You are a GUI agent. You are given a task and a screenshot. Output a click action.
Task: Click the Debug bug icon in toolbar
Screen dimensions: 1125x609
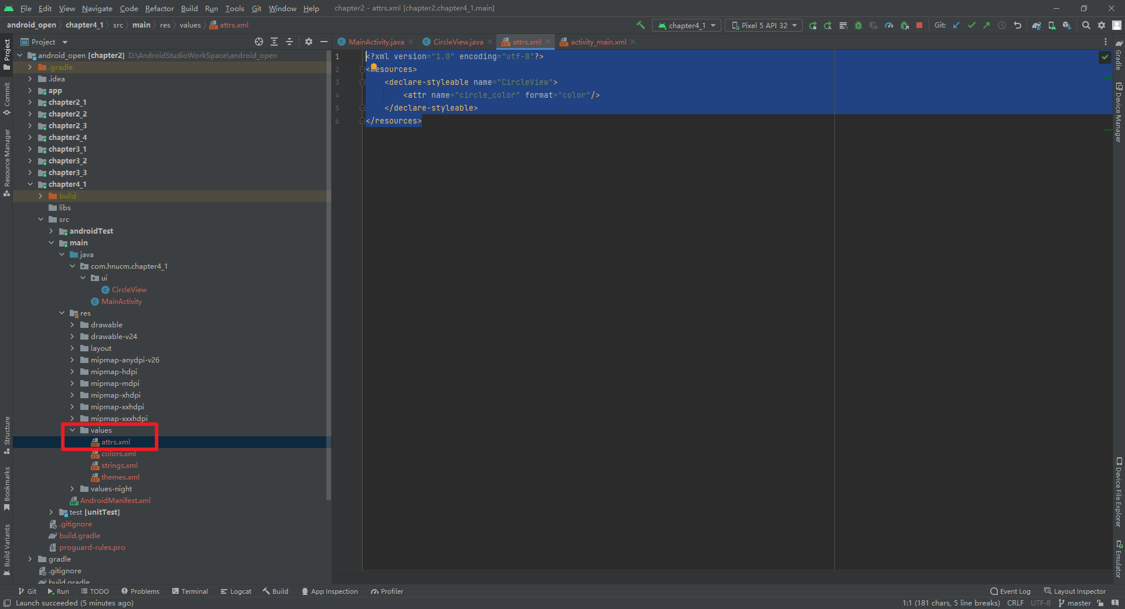tap(858, 25)
